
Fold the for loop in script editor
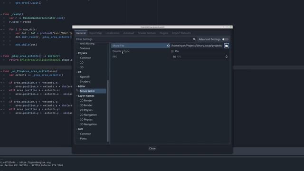pos(1,29)
